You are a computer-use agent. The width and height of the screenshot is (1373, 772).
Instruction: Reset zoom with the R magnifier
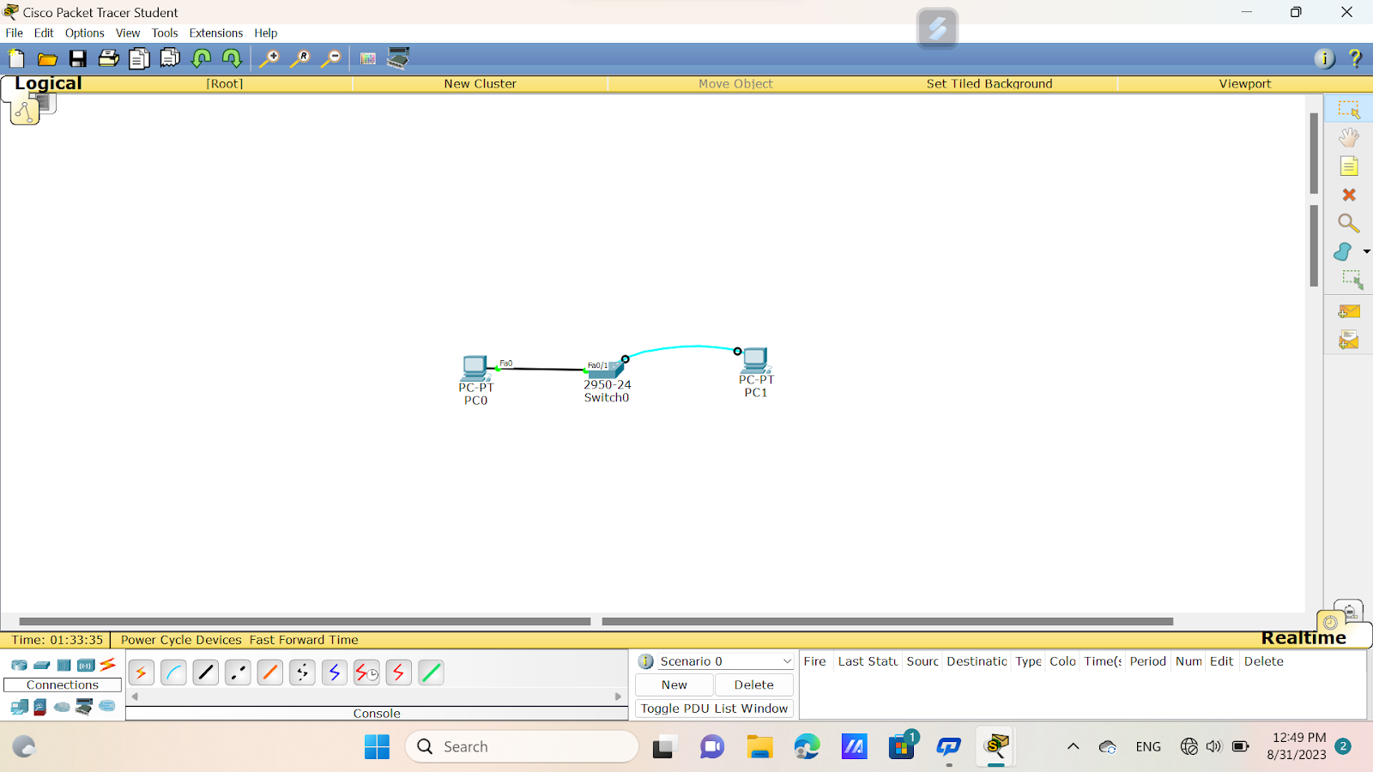[300, 58]
